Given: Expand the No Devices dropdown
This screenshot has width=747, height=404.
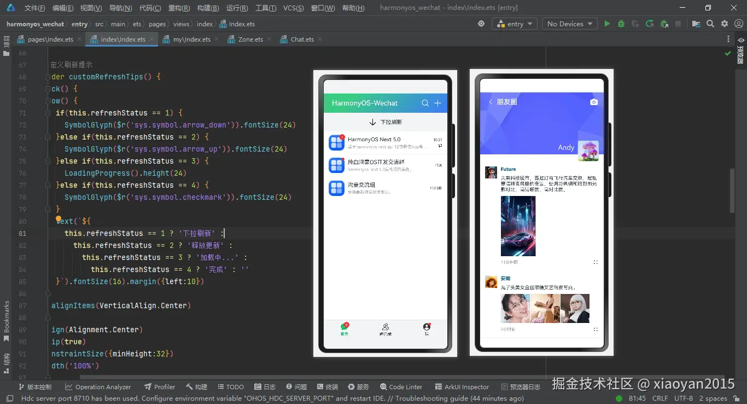Looking at the screenshot, I should (570, 24).
